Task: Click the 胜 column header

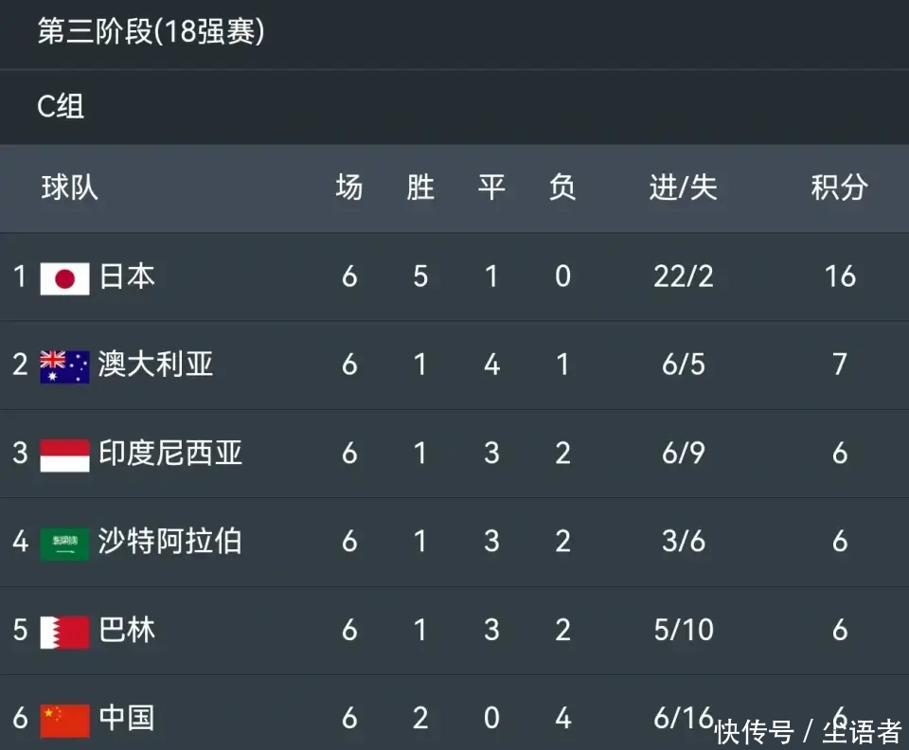Action: 420,187
